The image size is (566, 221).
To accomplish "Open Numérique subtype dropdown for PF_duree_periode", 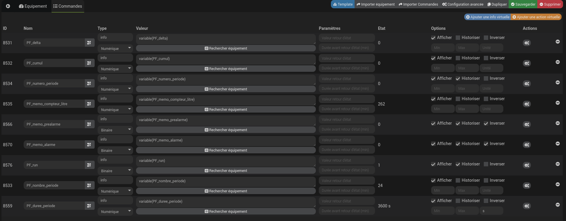I will 115,212.
